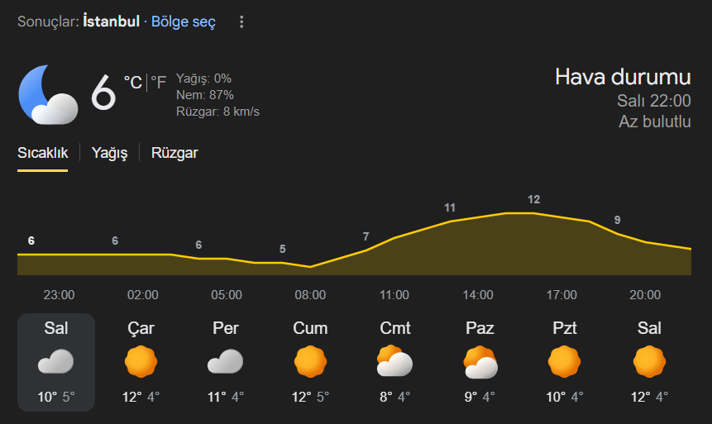This screenshot has width=712, height=424.
Task: Open the Bölge seç region selector
Action: [183, 22]
